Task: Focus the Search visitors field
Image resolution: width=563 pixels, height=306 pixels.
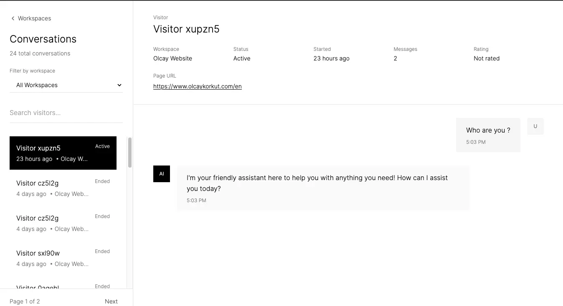Action: (66, 113)
